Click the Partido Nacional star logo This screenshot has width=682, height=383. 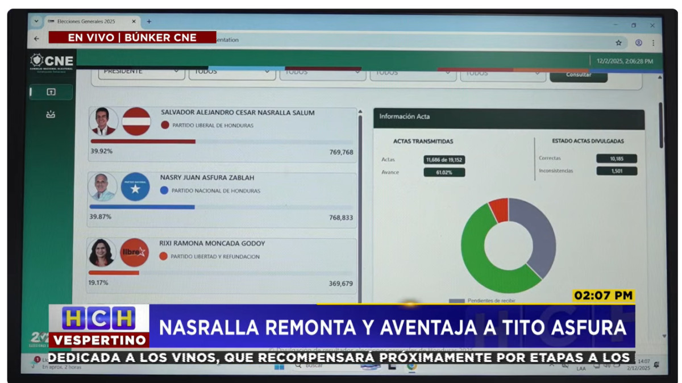[135, 187]
